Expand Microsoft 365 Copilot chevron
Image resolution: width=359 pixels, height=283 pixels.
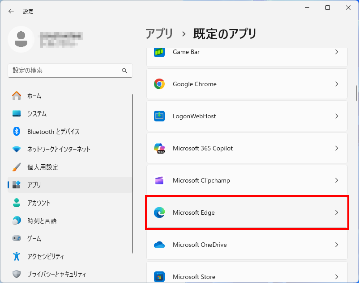coord(337,148)
